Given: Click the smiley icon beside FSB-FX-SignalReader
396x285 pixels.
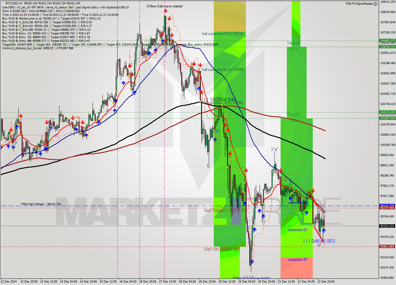Looking at the screenshot, I should pos(375,4).
